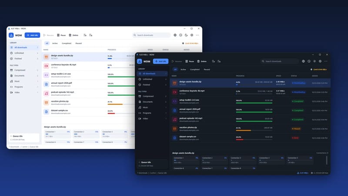
Task: Select Documents file type in dark window sidebar
Action: click(152, 102)
